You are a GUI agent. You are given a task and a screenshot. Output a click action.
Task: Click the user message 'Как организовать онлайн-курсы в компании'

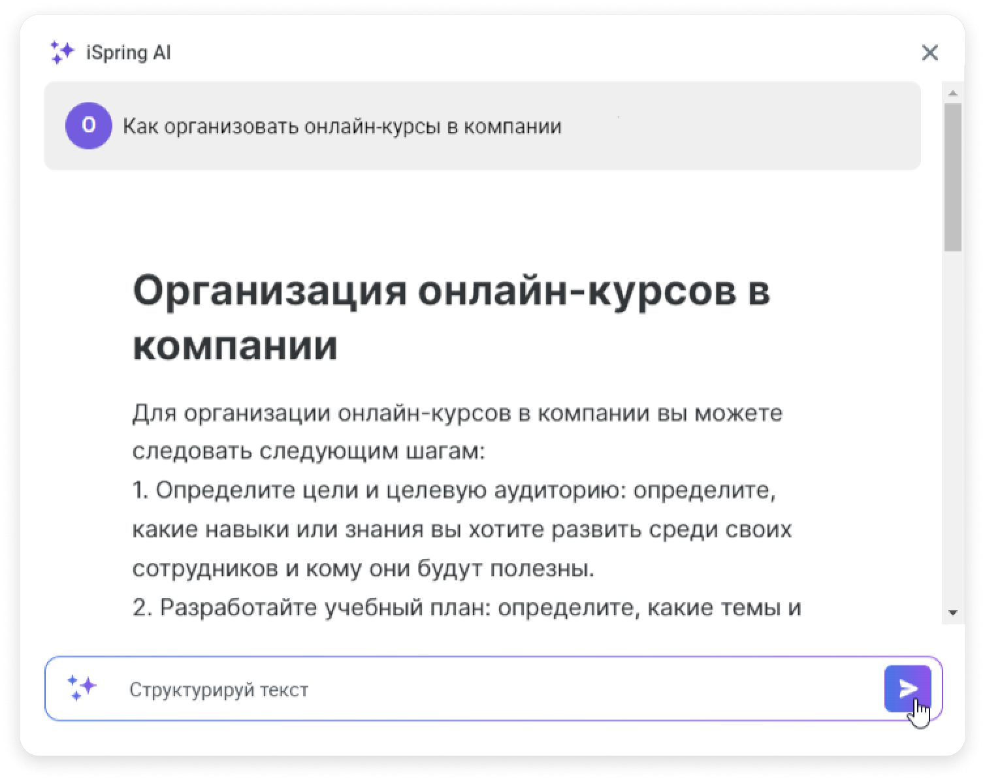point(342,126)
